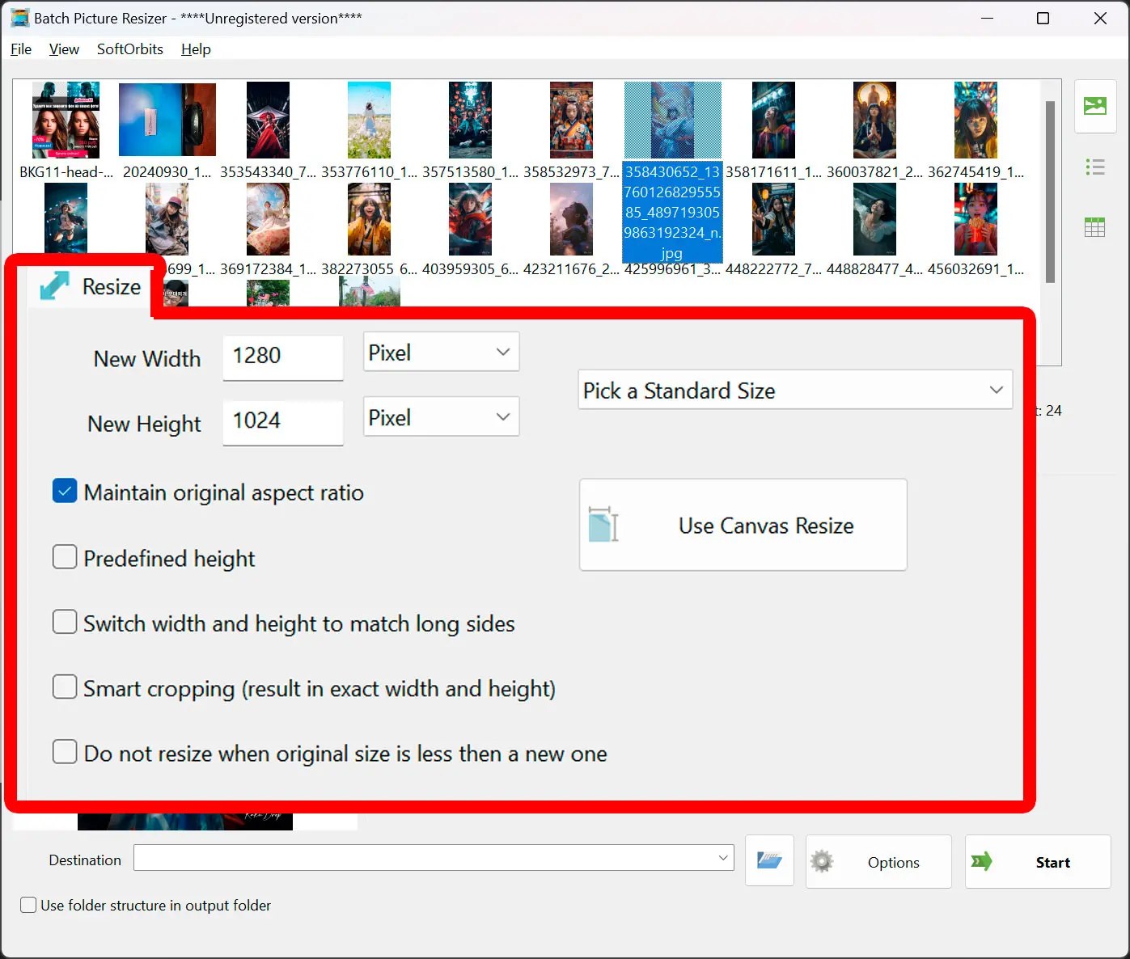Viewport: 1130px width, 959px height.
Task: Select thumbnail BKG11-head image
Action: (66, 120)
